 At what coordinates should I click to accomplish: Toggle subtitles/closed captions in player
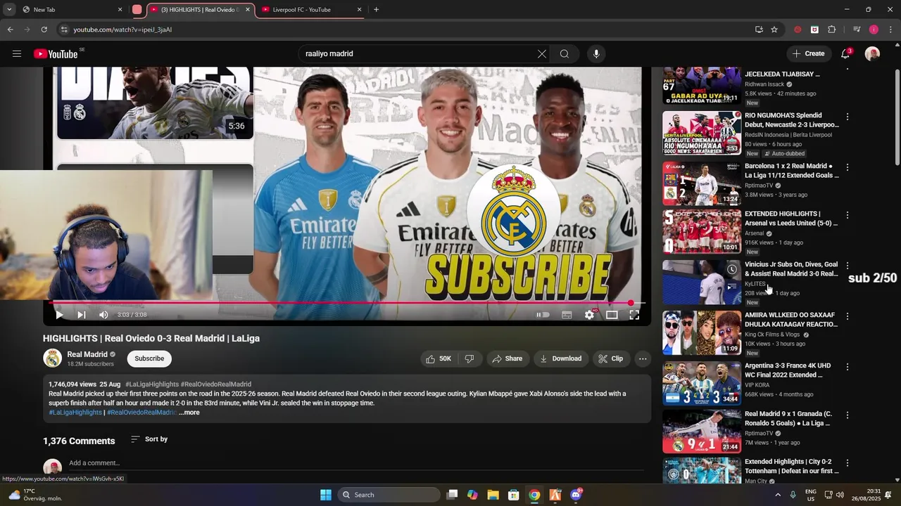[x=567, y=315]
